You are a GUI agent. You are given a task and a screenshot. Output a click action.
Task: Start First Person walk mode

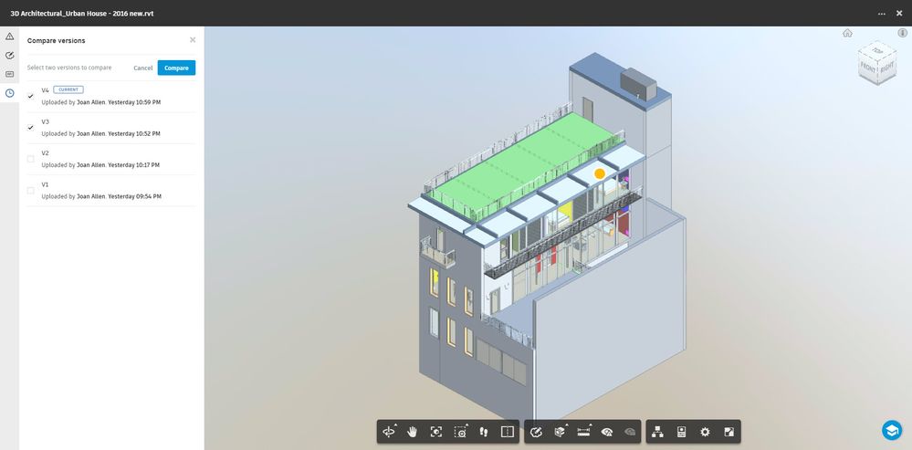tap(484, 432)
